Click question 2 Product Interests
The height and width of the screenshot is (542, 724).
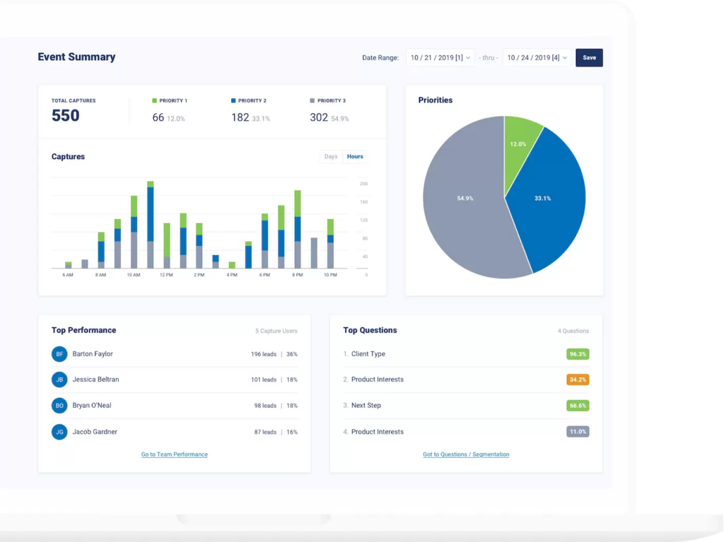[x=378, y=379]
